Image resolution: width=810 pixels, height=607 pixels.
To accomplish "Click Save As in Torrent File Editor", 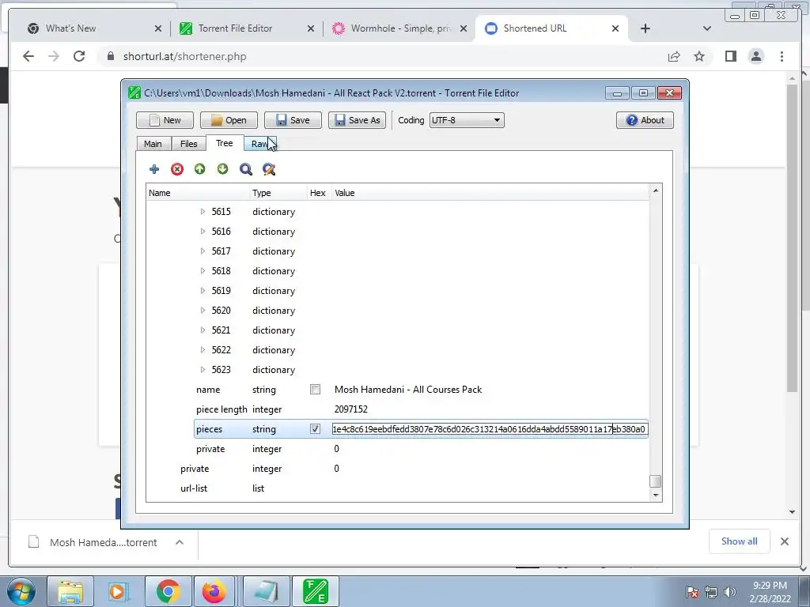I will point(357,120).
